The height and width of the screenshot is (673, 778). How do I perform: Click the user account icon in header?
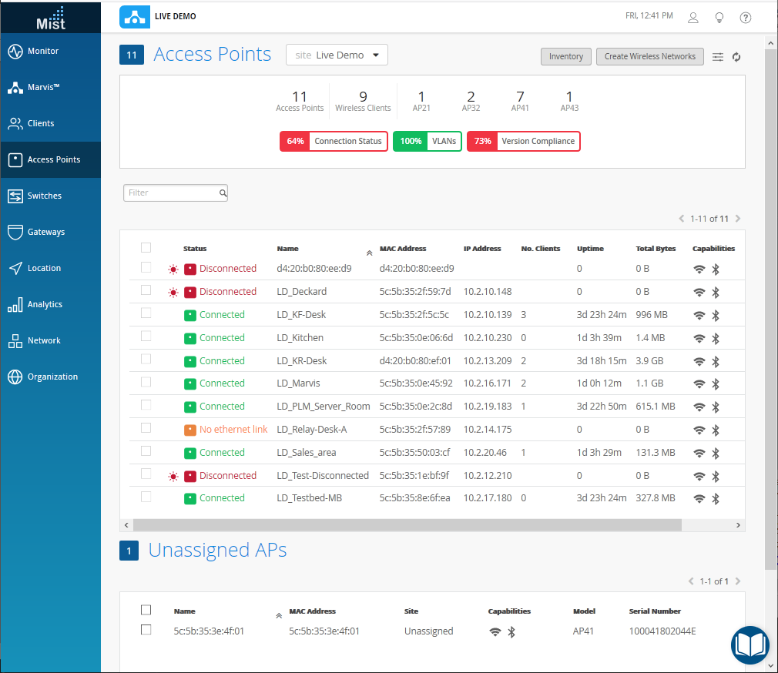pos(693,18)
